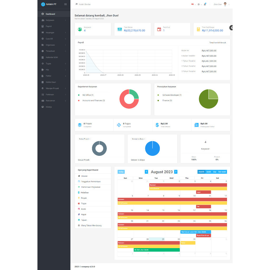Open the Kotak Obrolan chat icon
This screenshot has height=270, width=270.
(x=76, y=4)
